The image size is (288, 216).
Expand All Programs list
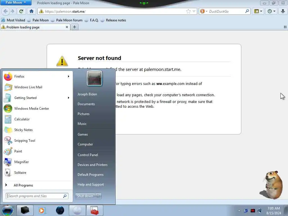(x=38, y=185)
